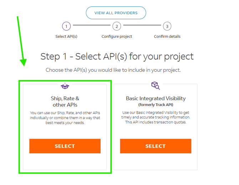239x185 pixels.
Task: Click the box with magnifier visibility icon
Action: pos(156,85)
